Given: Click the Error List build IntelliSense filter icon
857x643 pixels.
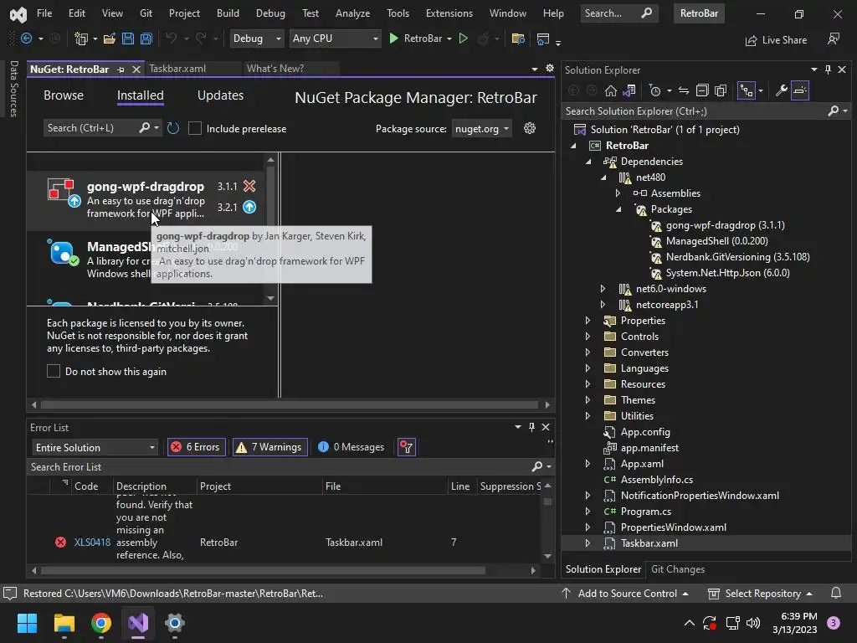Looking at the screenshot, I should coord(407,447).
